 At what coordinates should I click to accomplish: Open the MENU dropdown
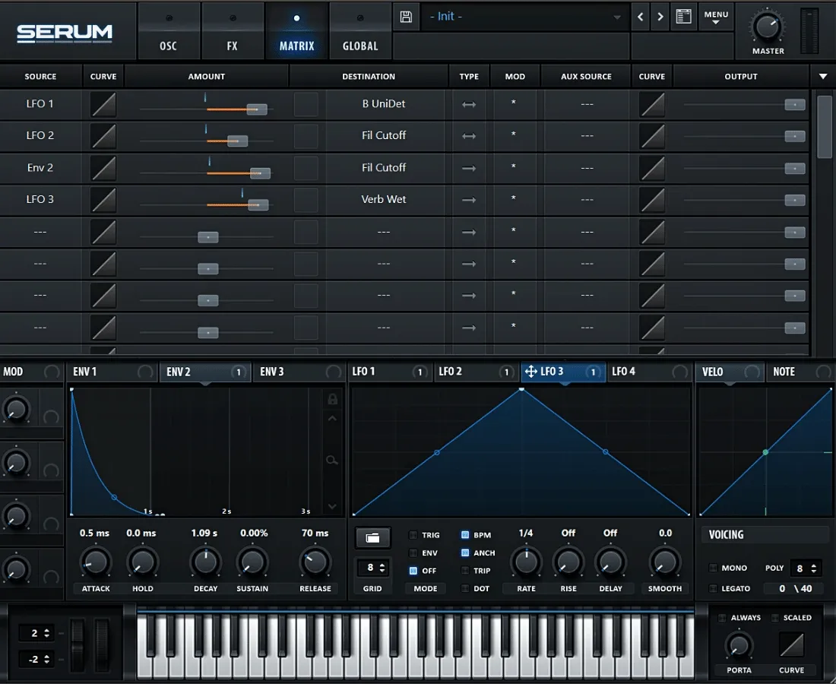tap(715, 16)
